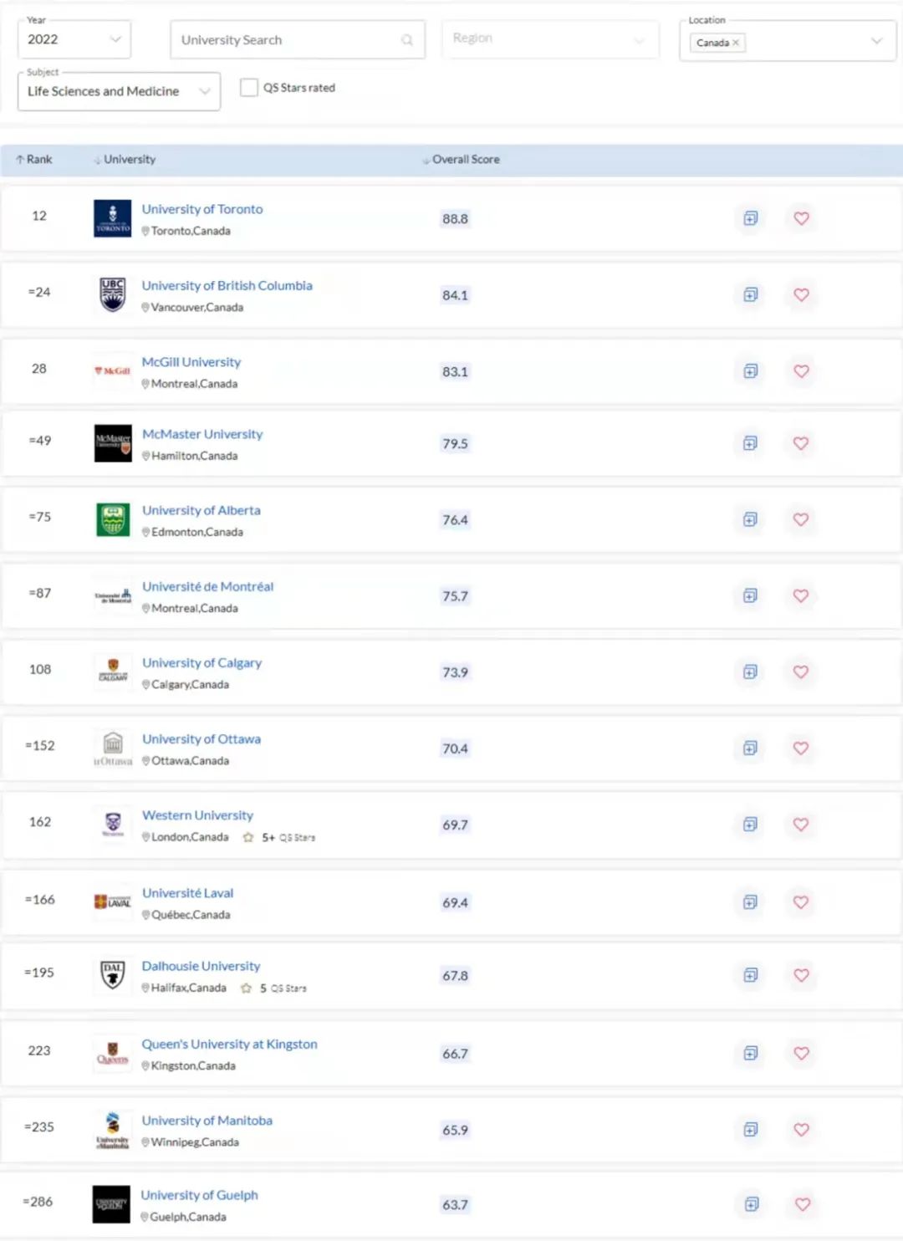Expand the Subject Life Sciences dropdown

pos(119,91)
